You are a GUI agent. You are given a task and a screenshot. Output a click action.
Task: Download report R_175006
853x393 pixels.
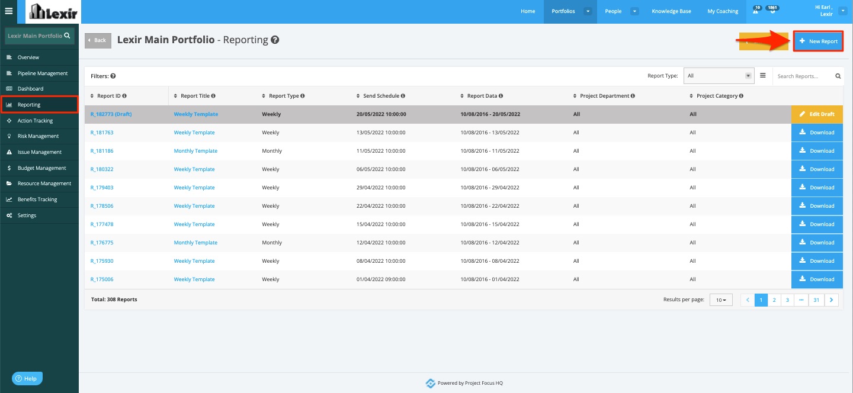click(817, 279)
